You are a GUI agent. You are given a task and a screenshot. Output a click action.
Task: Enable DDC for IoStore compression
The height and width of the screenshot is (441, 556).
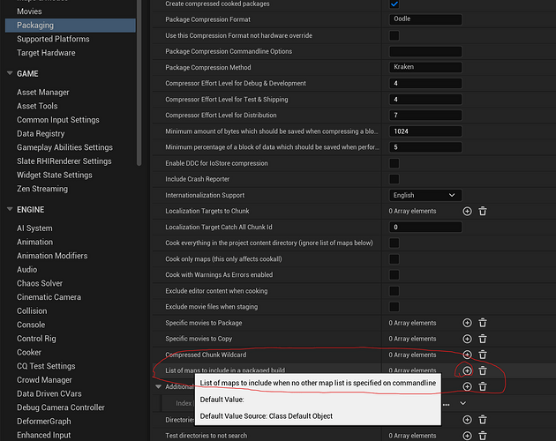click(394, 163)
